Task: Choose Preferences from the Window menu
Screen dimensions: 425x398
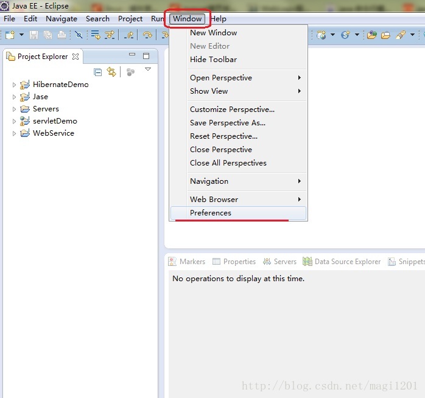Action: point(238,213)
